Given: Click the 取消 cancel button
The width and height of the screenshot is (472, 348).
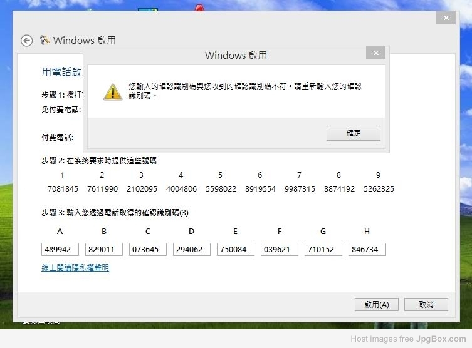Looking at the screenshot, I should (426, 304).
